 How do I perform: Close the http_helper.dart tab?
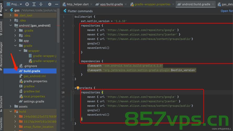point(91,4)
